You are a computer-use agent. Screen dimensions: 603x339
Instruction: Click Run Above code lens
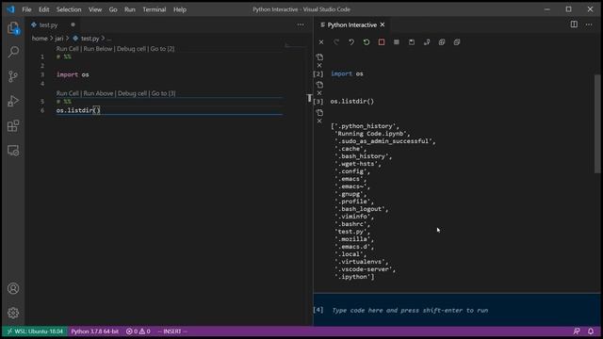(x=98, y=93)
